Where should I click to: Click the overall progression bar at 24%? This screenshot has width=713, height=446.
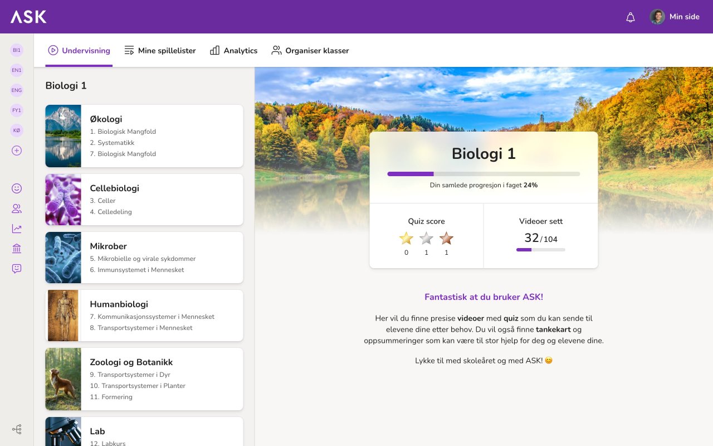(484, 174)
